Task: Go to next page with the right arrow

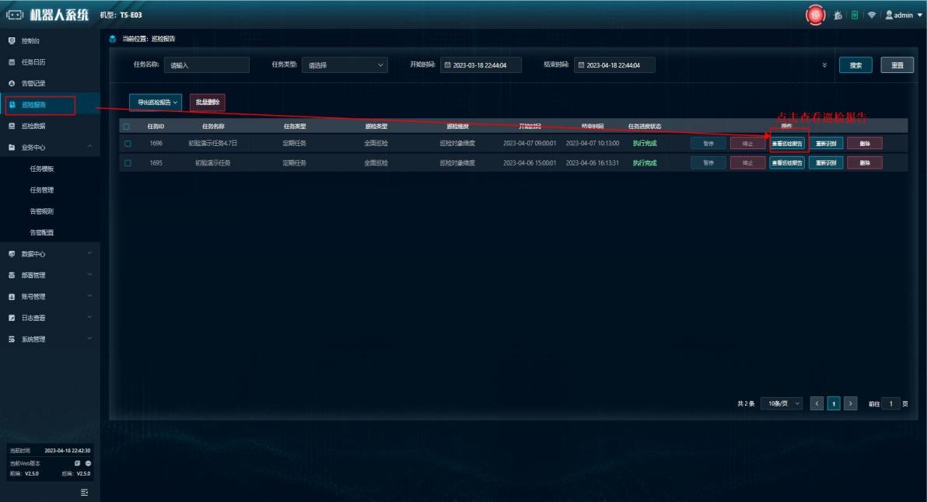Action: (x=850, y=403)
